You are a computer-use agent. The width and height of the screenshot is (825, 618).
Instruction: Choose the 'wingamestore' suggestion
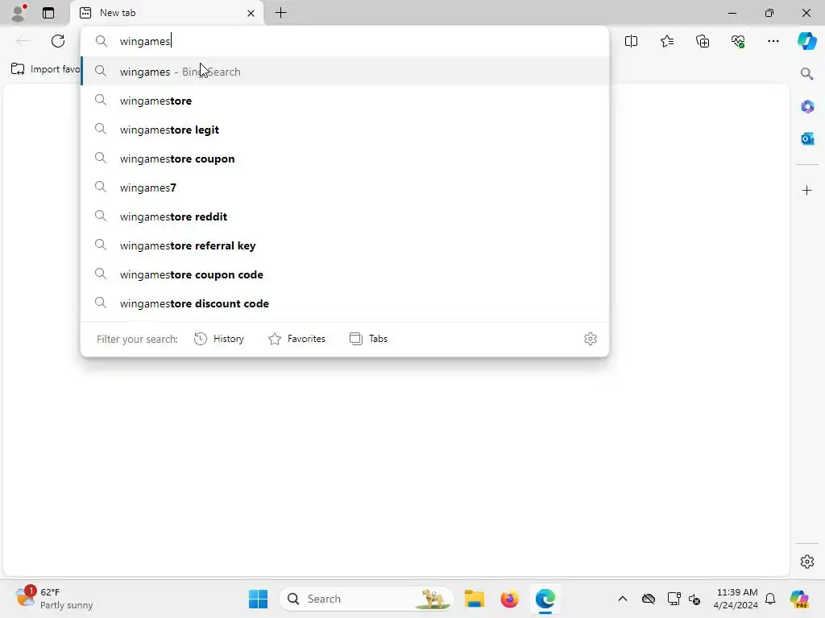pos(345,101)
